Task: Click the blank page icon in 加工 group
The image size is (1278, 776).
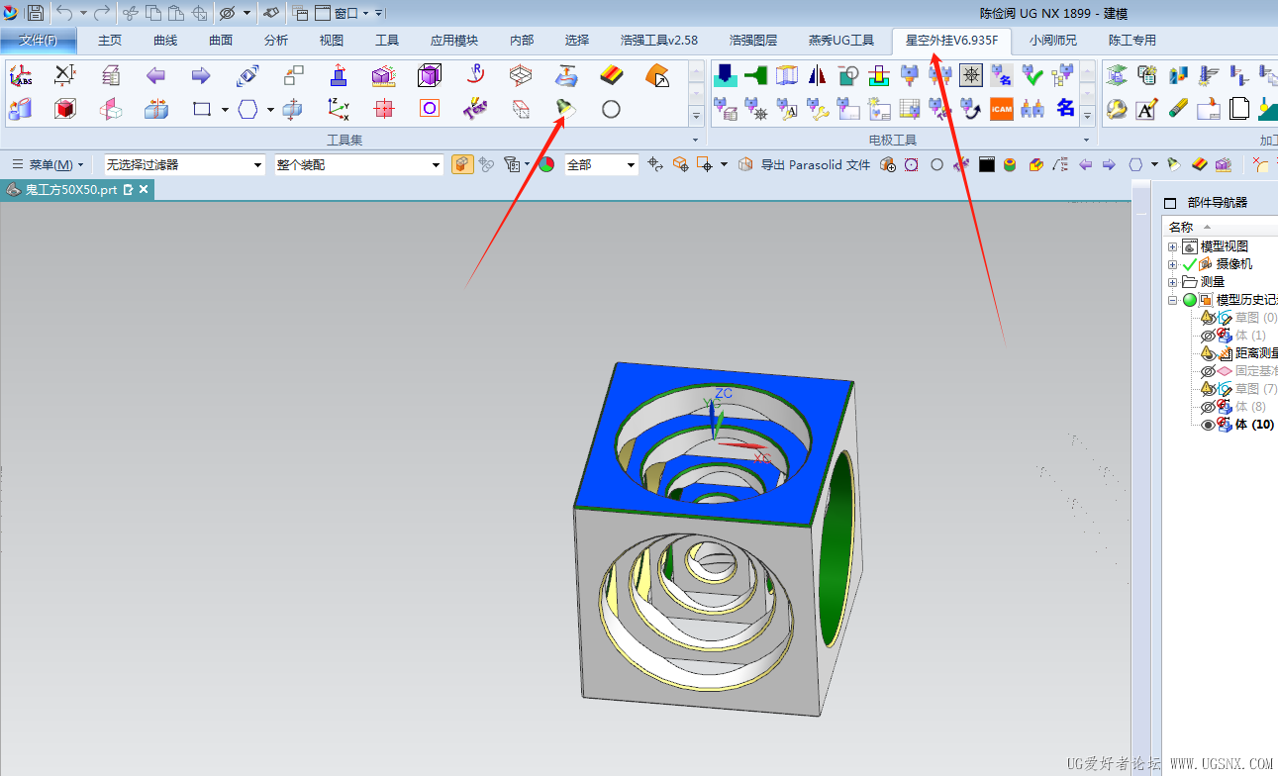Action: click(x=1239, y=109)
